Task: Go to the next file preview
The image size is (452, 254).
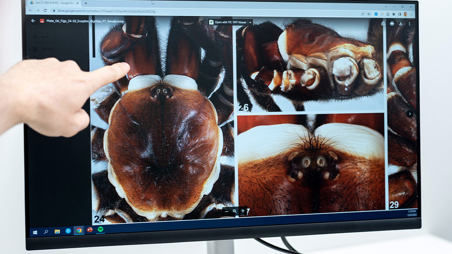Action: pos(410,114)
